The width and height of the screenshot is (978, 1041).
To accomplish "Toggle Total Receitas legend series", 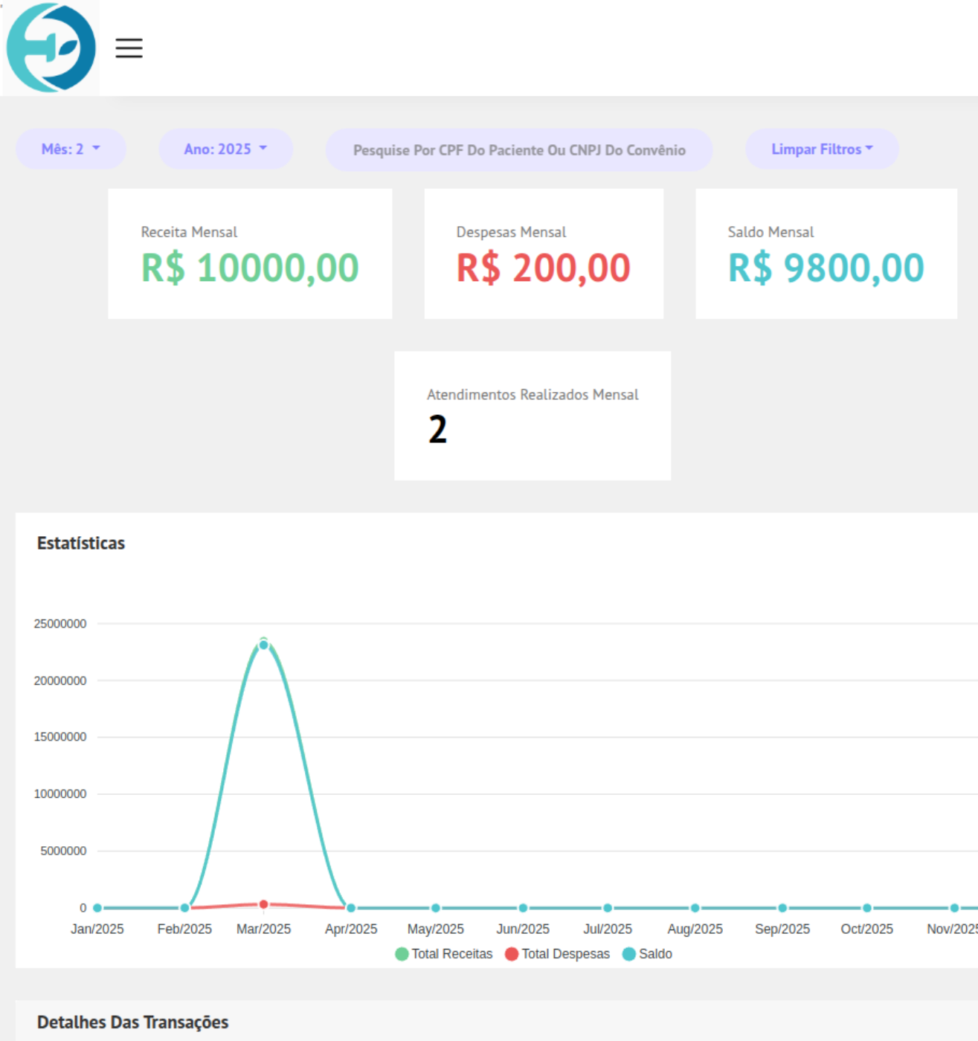I will click(x=444, y=954).
